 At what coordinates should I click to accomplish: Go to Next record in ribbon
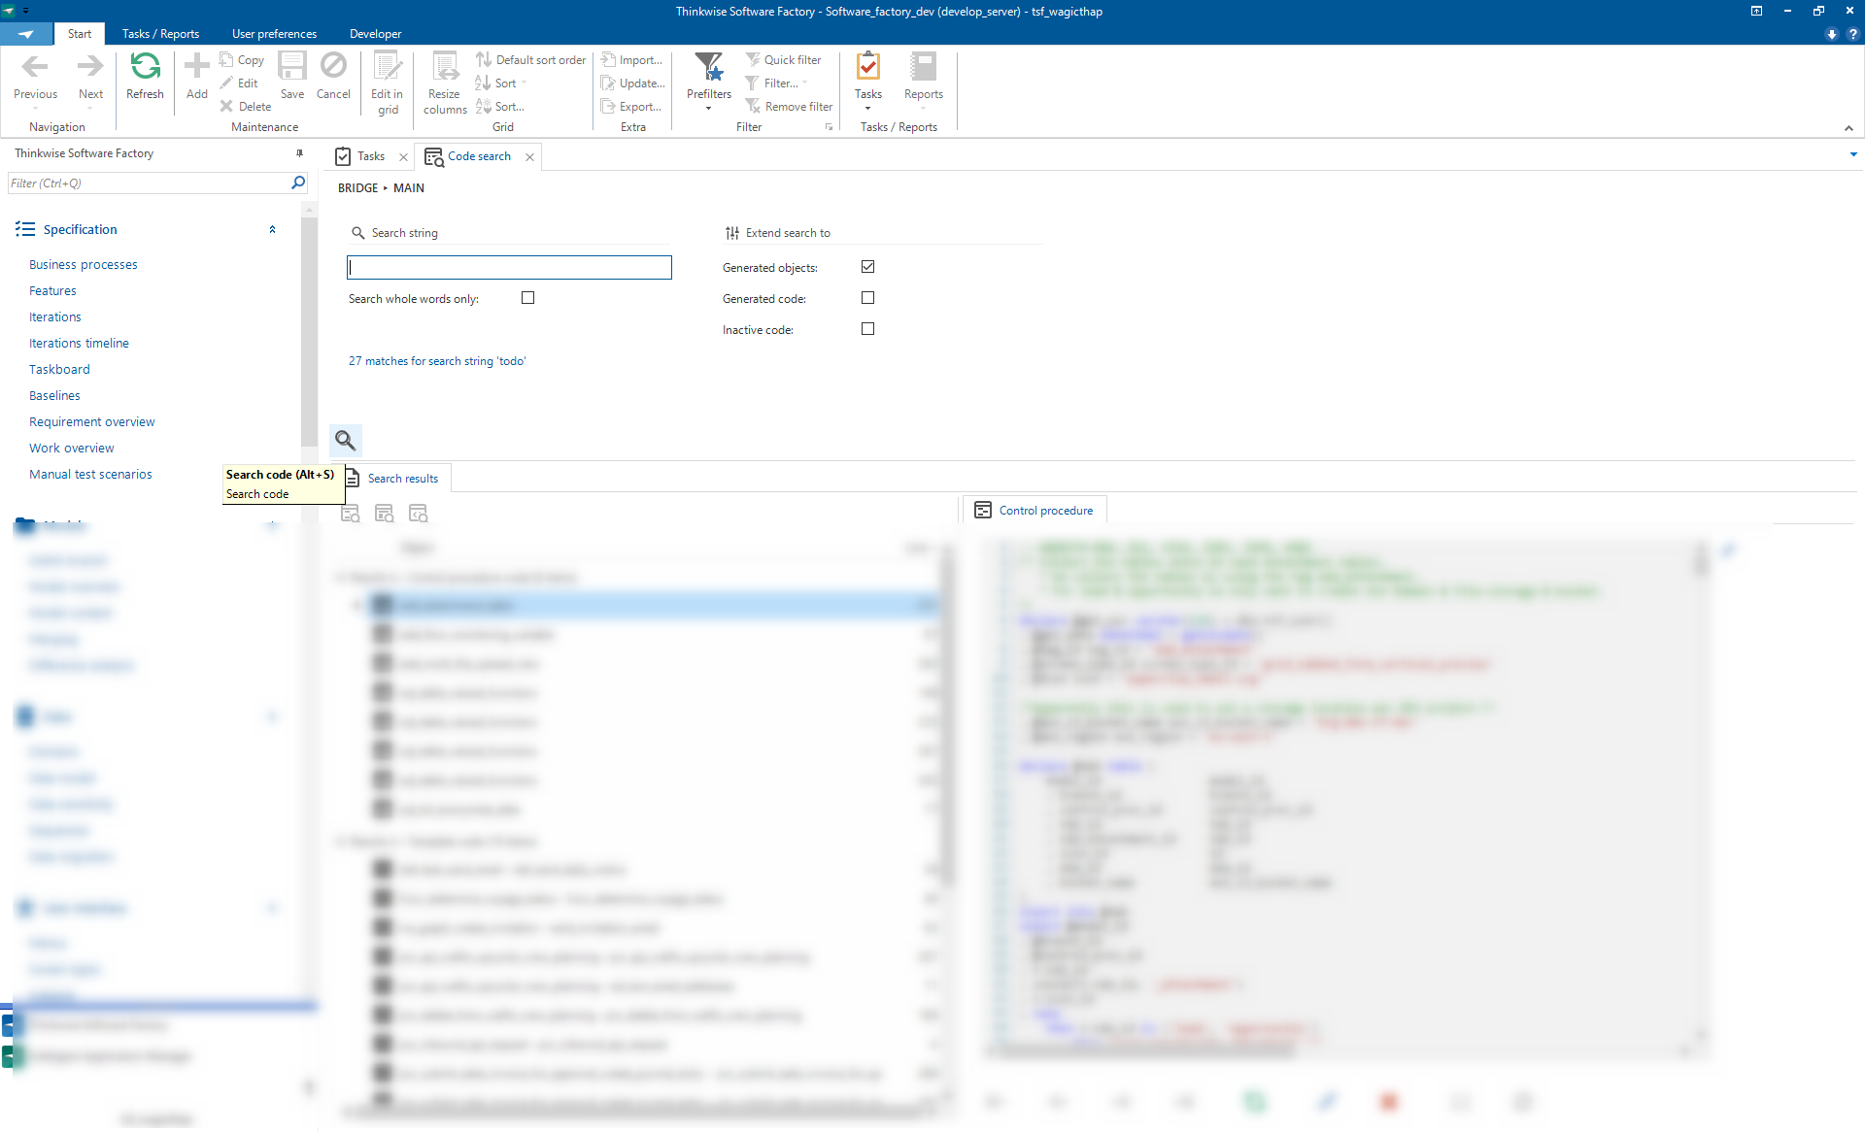tap(90, 77)
